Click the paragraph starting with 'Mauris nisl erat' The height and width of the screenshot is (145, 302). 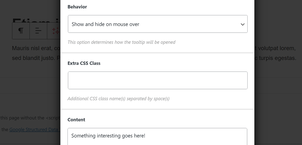(35, 48)
